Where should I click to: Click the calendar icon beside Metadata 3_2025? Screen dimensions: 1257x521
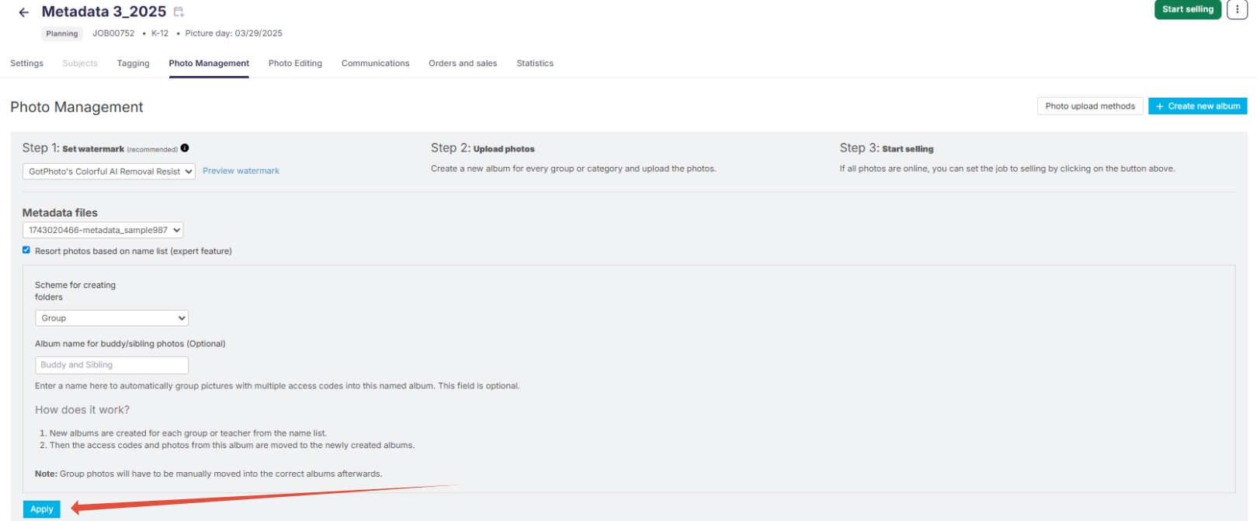pos(179,12)
